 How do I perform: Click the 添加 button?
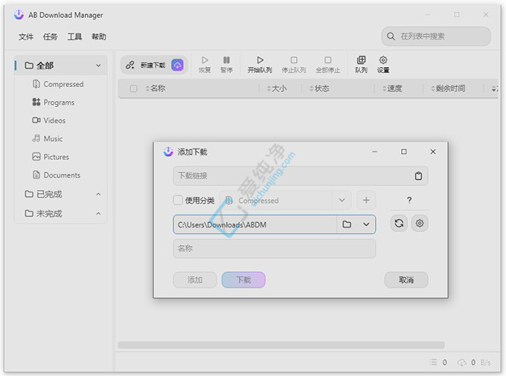click(x=195, y=280)
